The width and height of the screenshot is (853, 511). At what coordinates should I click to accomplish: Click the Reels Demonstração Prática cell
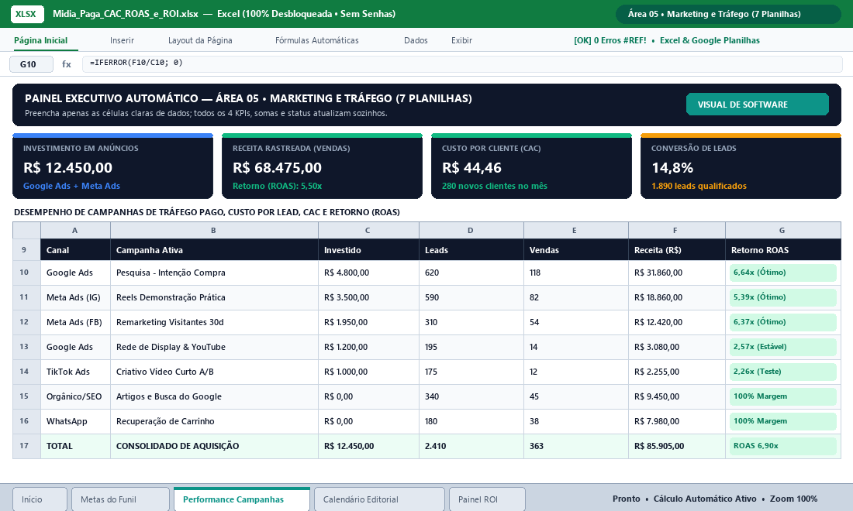[x=214, y=297]
